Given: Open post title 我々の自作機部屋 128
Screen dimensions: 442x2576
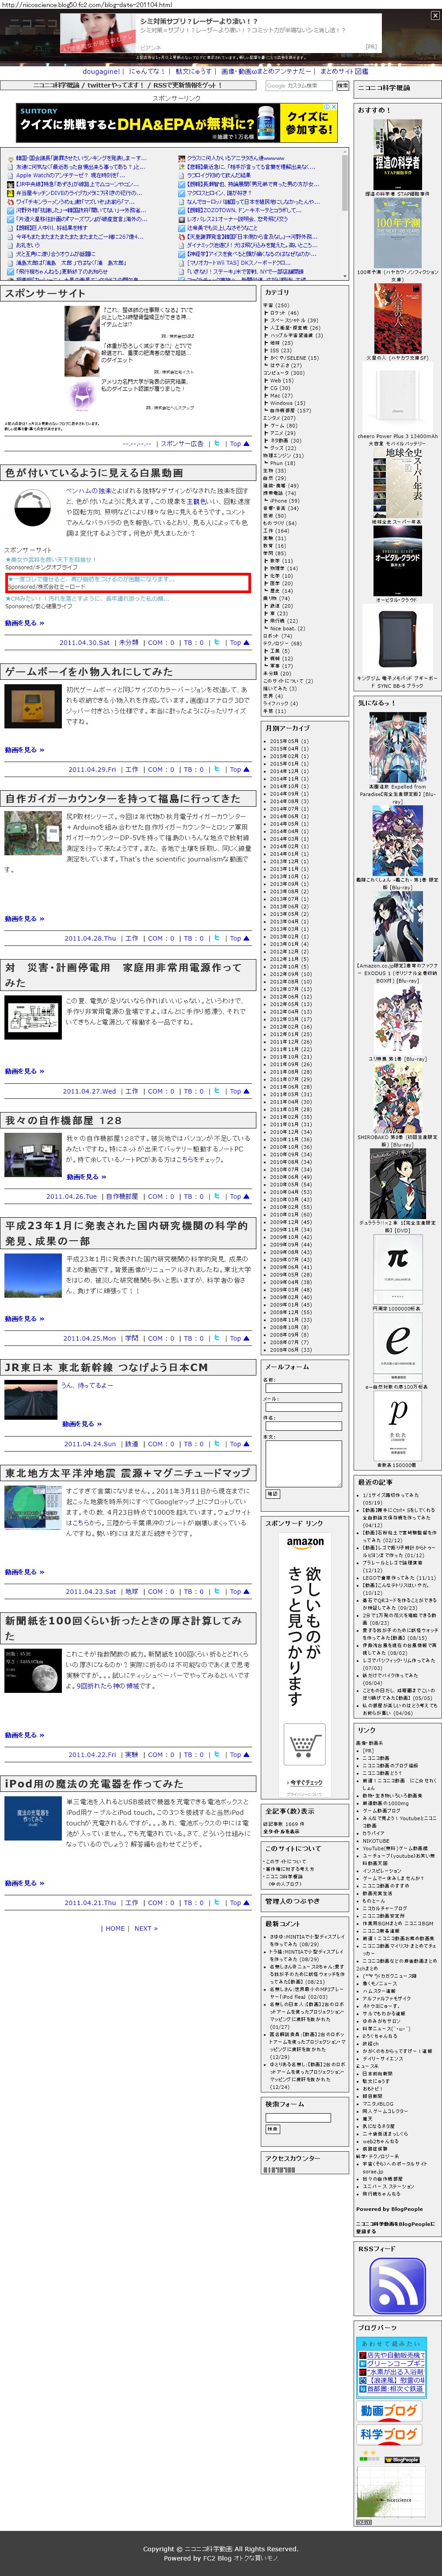Looking at the screenshot, I should click(63, 1120).
